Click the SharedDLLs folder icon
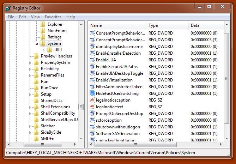This screenshot has width=236, height=164. (x=36, y=101)
